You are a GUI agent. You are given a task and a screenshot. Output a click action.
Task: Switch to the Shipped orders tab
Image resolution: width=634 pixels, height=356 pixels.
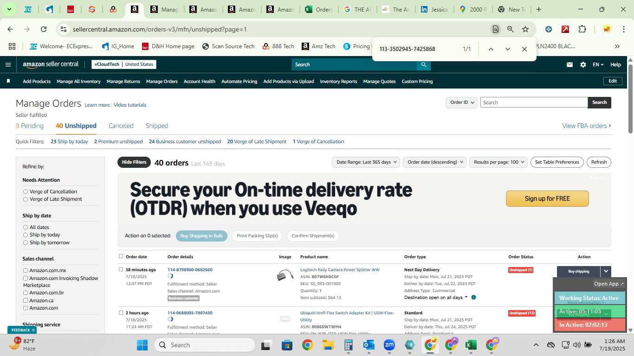pyautogui.click(x=157, y=126)
